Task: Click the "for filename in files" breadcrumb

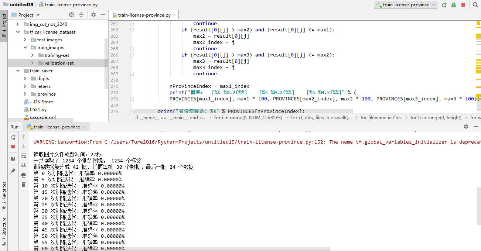Action: (381, 118)
